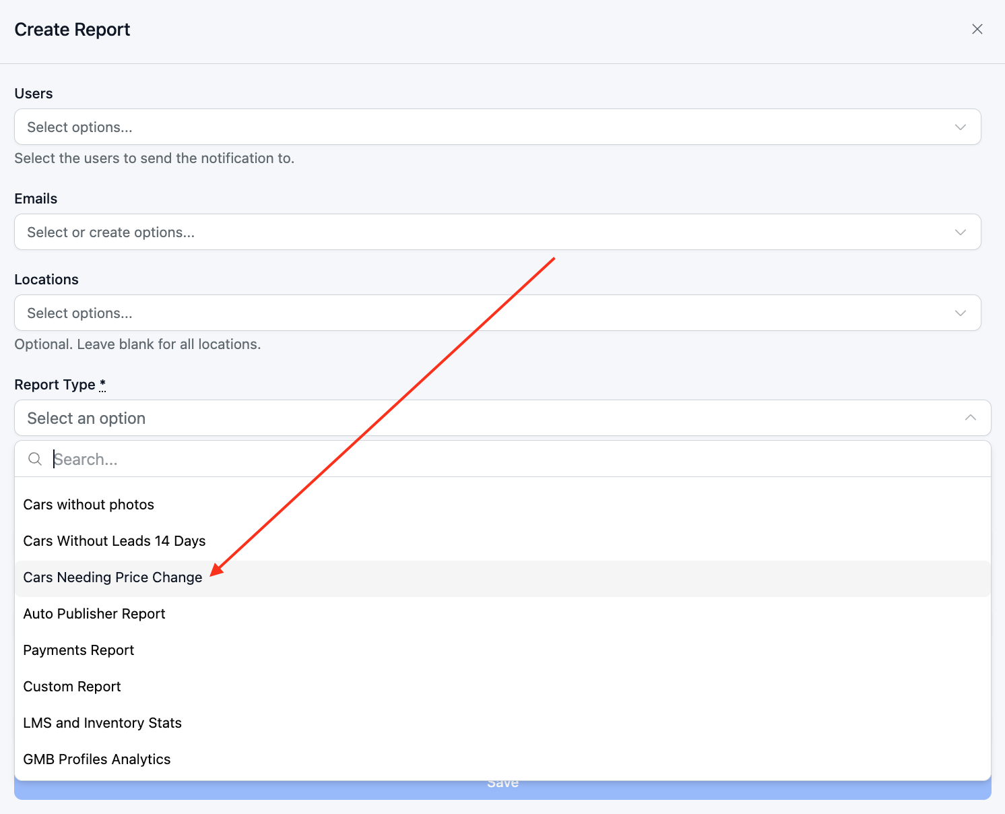Image resolution: width=1005 pixels, height=814 pixels.
Task: Select Custom Report option
Action: pos(502,687)
